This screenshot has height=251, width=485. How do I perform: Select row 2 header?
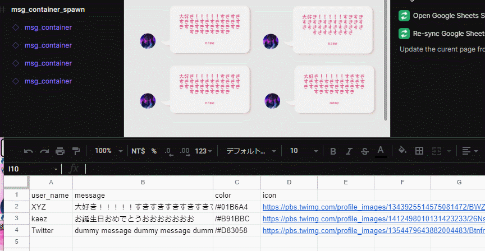[17, 207]
